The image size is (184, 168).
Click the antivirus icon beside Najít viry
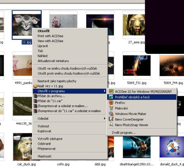pos(35,86)
